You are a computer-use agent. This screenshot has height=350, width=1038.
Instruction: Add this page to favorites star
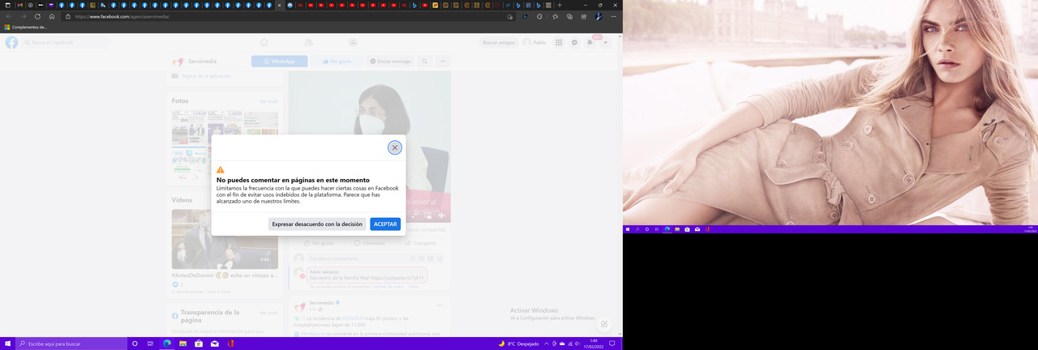pos(510,16)
